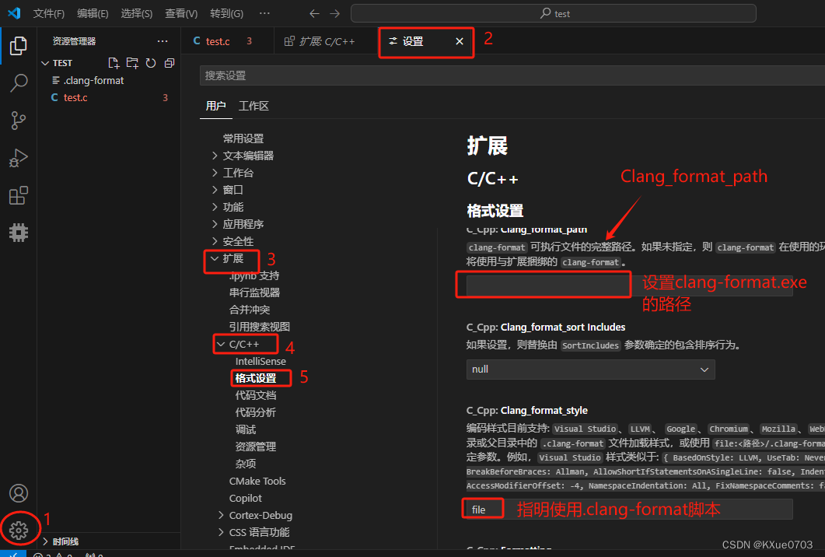
Task: Select 代码分析 under C/C++
Action: (x=256, y=413)
